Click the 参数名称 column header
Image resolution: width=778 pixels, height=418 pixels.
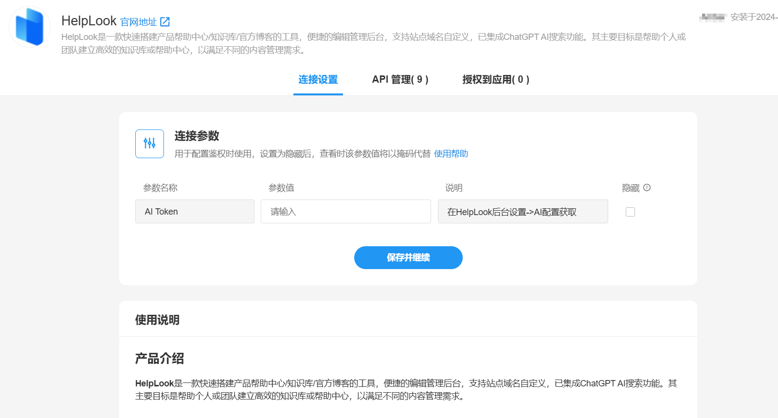[x=160, y=188]
